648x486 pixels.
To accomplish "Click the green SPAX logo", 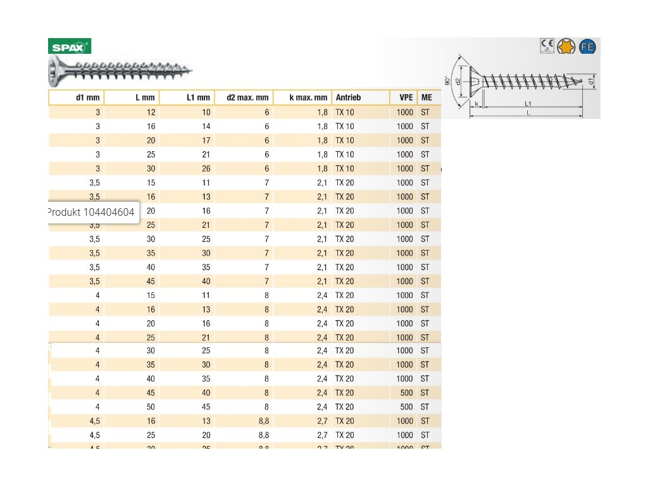I will pos(70,46).
